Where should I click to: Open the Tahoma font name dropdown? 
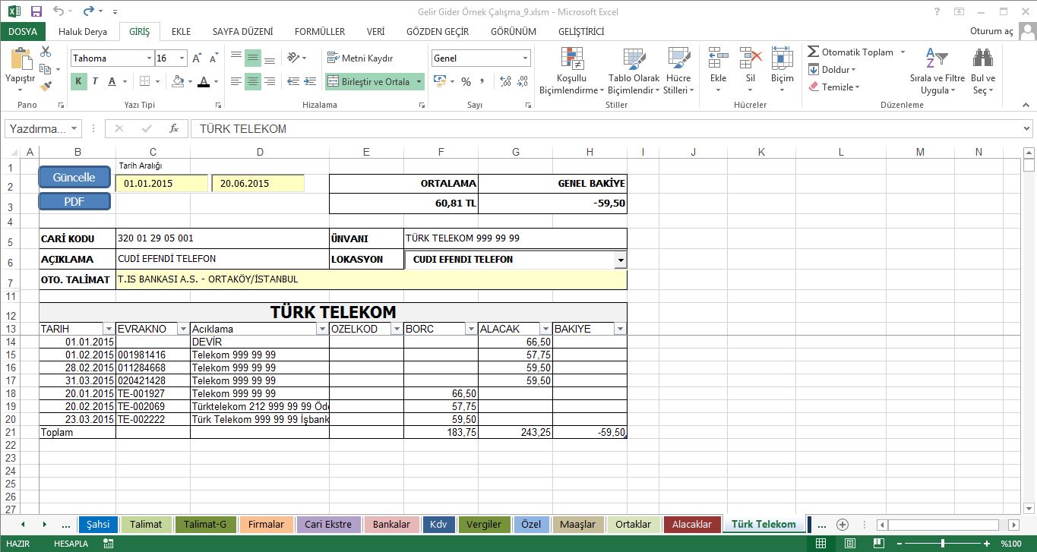(x=150, y=58)
